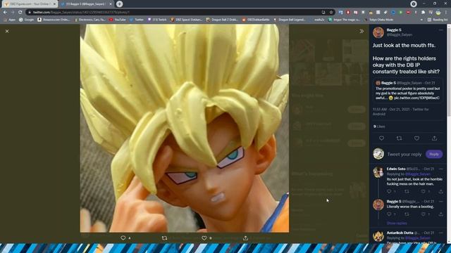The image size is (451, 253).
Task: Open more options on Edwin Soto's reply
Action: coord(441,169)
